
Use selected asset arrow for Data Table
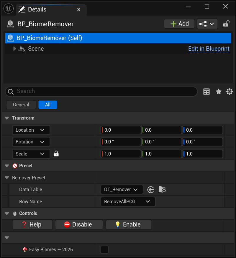[x=150, y=190]
